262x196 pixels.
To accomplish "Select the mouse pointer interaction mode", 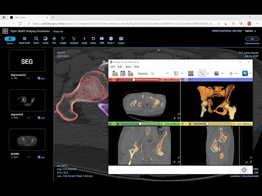I will point(202,73).
